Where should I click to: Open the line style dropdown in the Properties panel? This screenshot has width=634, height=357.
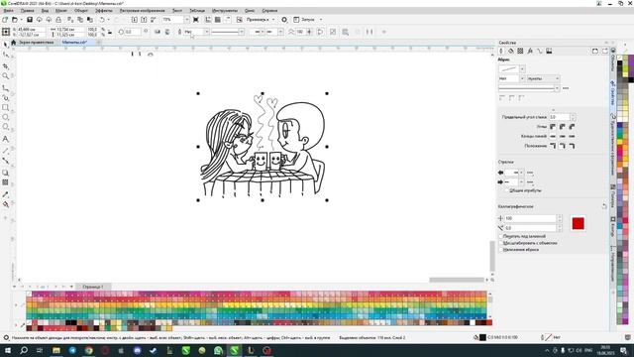pyautogui.click(x=557, y=88)
